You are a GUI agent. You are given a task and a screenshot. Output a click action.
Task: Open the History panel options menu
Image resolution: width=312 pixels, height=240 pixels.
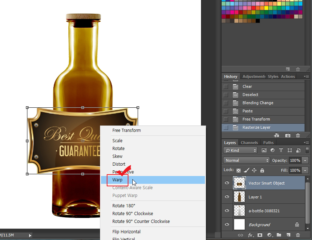click(306, 76)
